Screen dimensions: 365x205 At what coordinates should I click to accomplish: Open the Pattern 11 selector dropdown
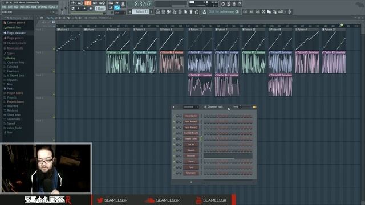click(x=141, y=11)
